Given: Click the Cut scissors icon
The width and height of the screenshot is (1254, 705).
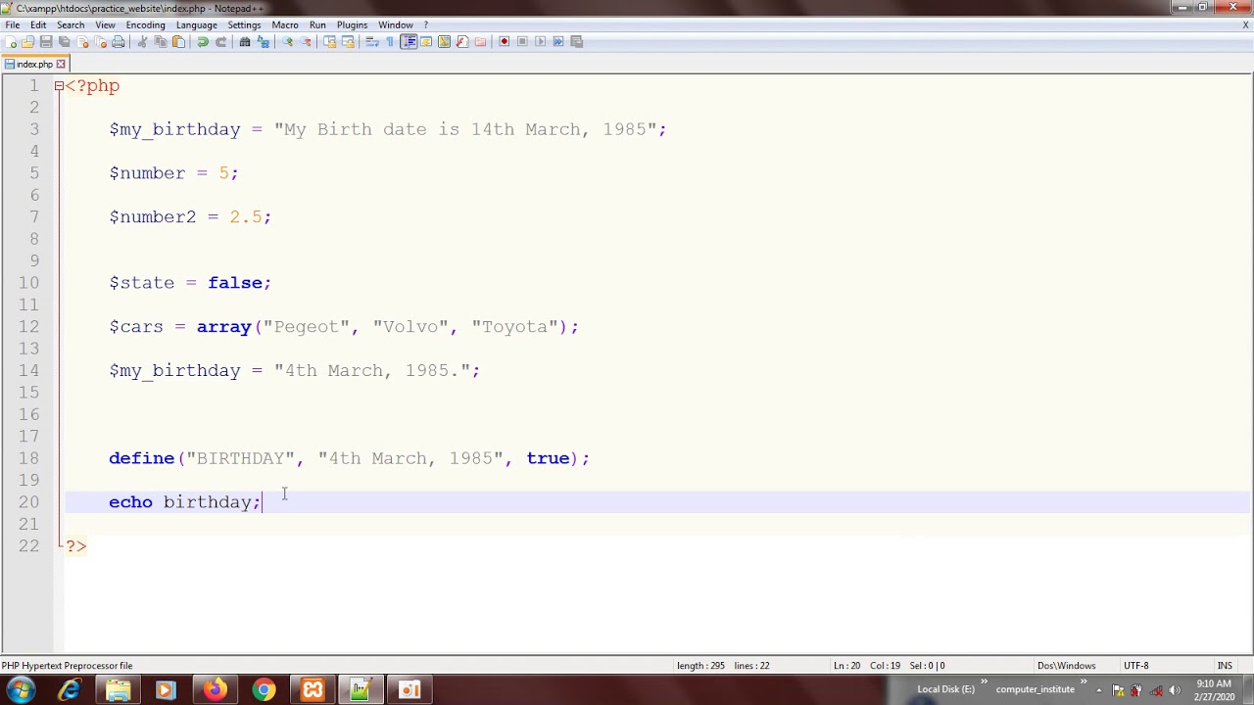Looking at the screenshot, I should 142,41.
